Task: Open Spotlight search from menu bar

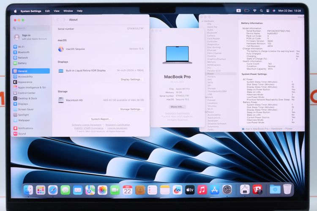Action: tap(261, 11)
